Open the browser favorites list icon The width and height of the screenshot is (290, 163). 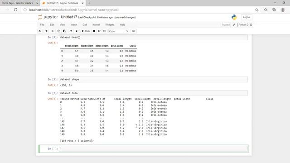coord(266,10)
